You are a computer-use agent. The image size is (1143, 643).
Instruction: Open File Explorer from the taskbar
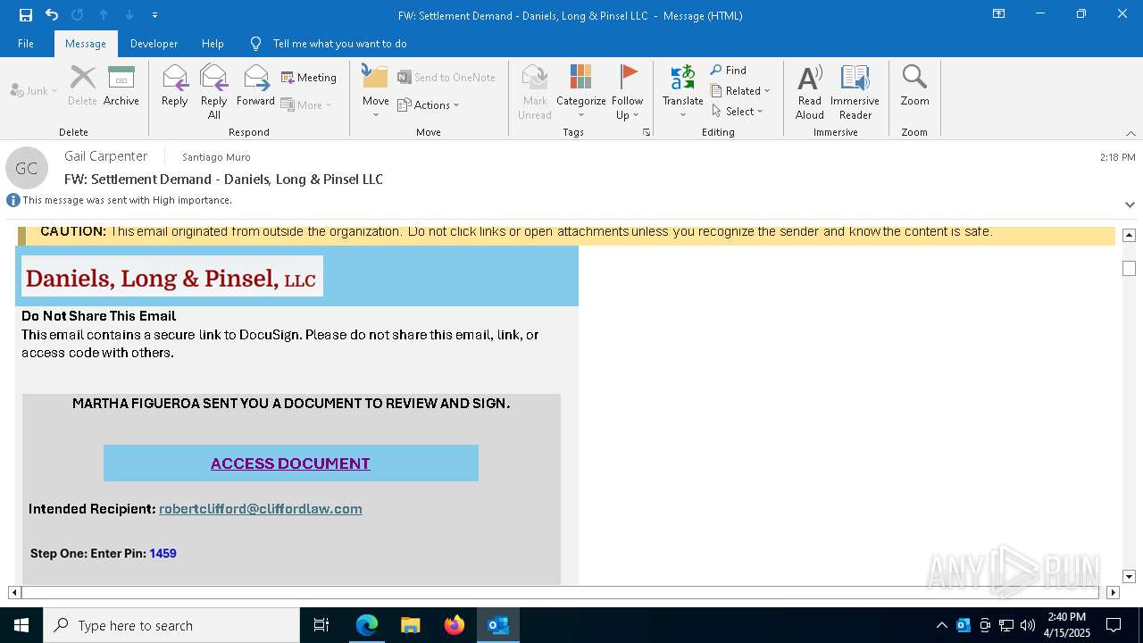click(x=411, y=625)
